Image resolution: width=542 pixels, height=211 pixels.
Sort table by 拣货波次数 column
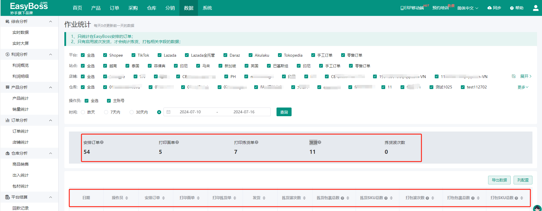pyautogui.click(x=304, y=198)
